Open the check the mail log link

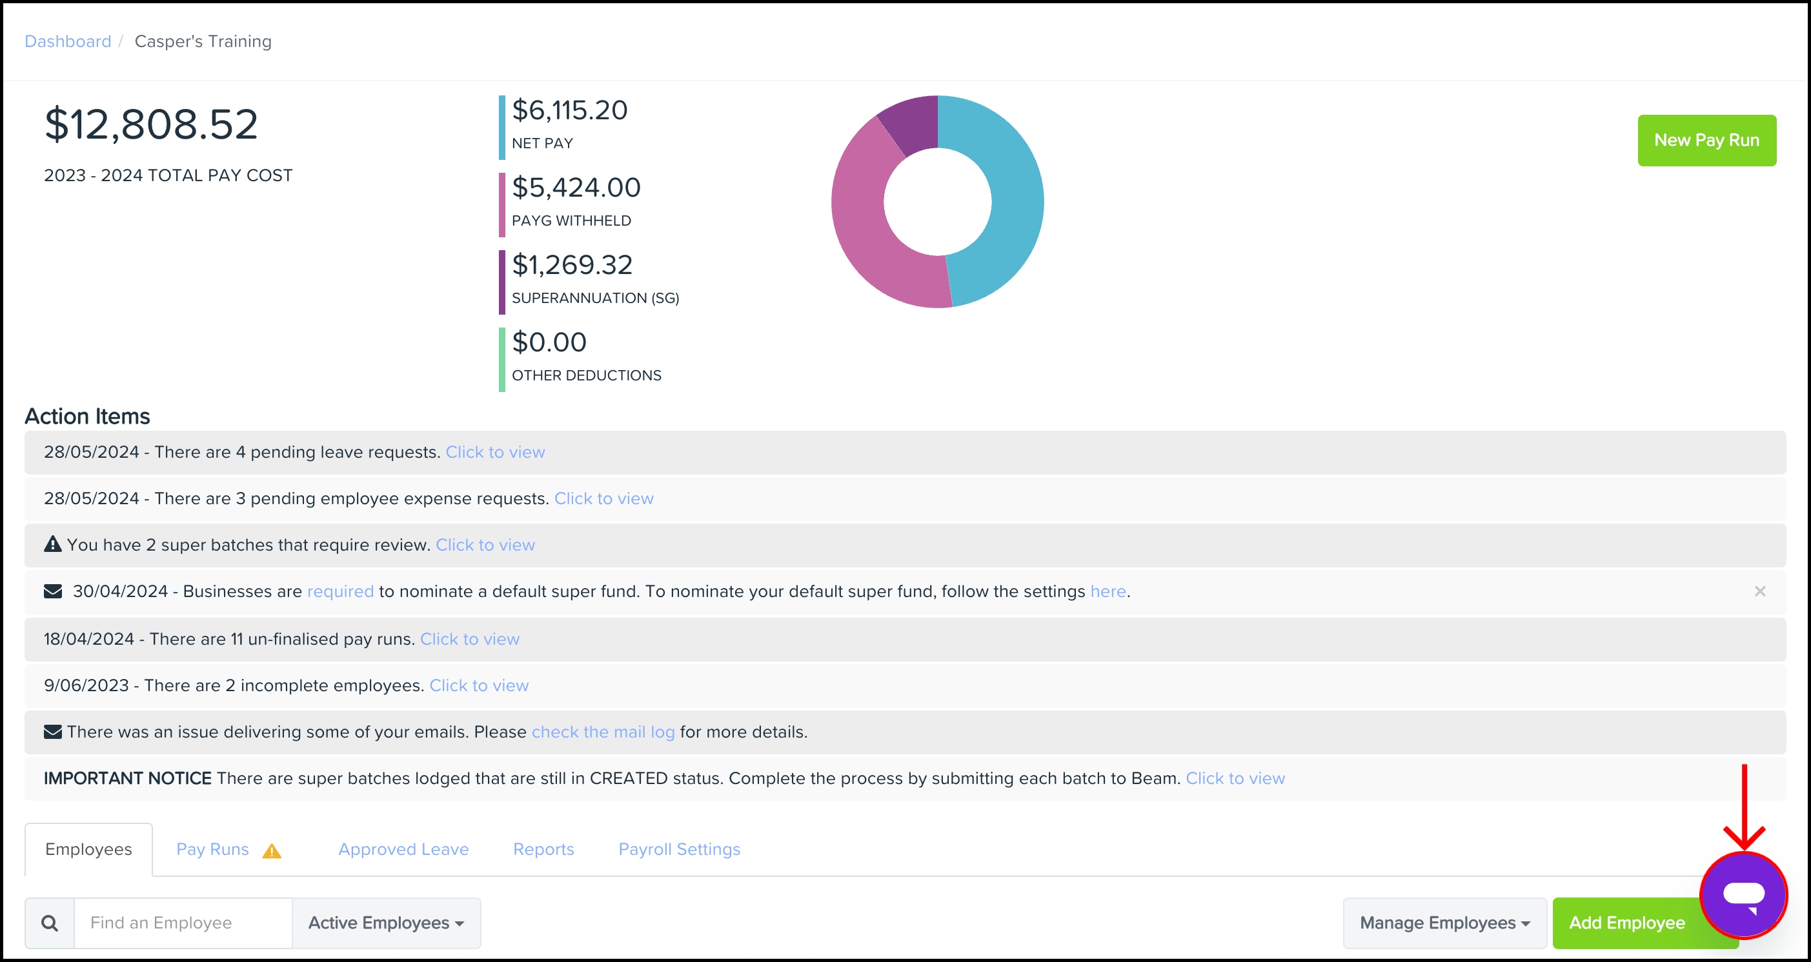tap(603, 732)
